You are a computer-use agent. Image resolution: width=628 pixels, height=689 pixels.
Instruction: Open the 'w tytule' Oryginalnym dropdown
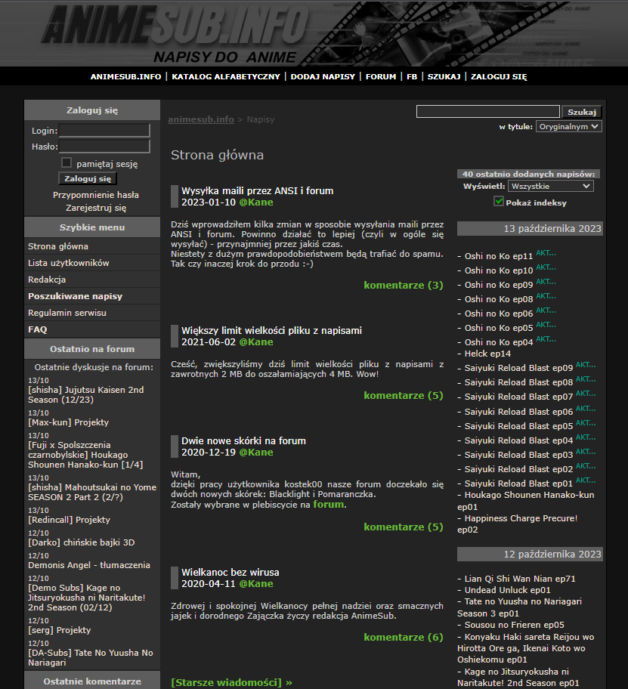568,127
